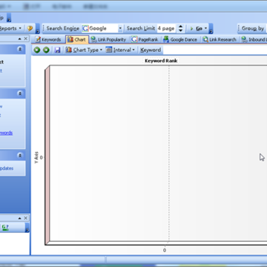
Task: Open the Chart Type dropdown
Action: tap(84, 50)
